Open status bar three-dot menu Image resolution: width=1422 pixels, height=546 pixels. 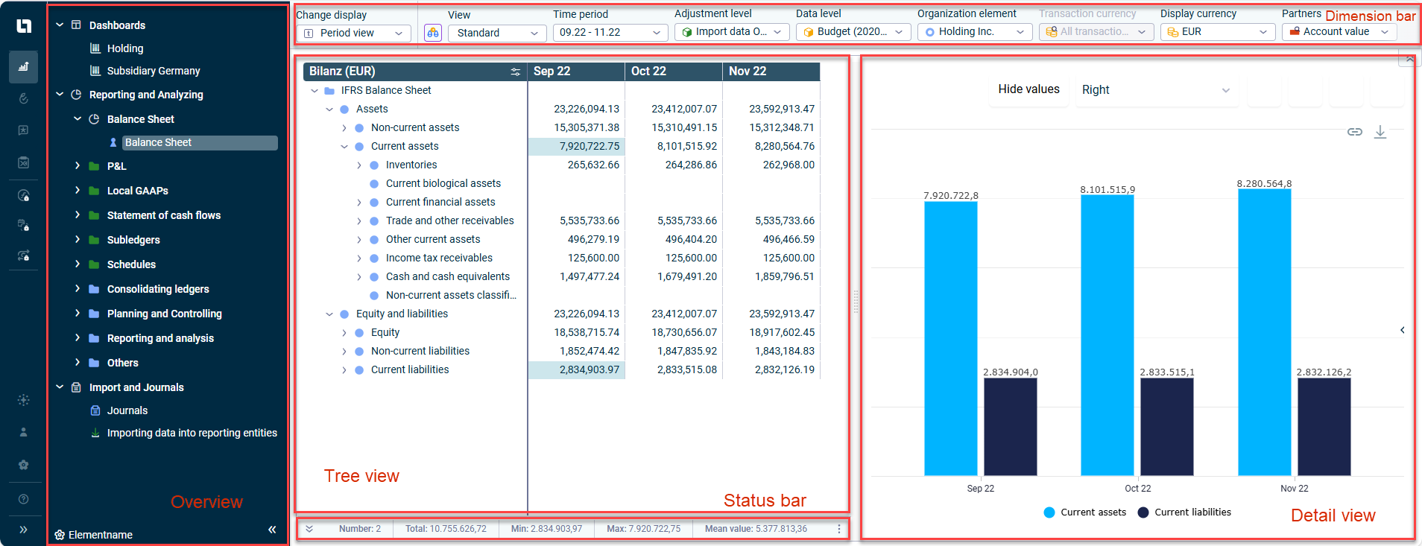point(839,529)
